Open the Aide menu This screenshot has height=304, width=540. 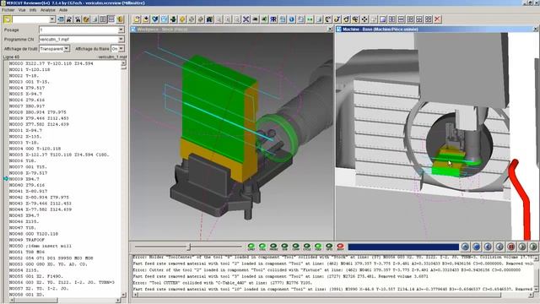pos(63,10)
